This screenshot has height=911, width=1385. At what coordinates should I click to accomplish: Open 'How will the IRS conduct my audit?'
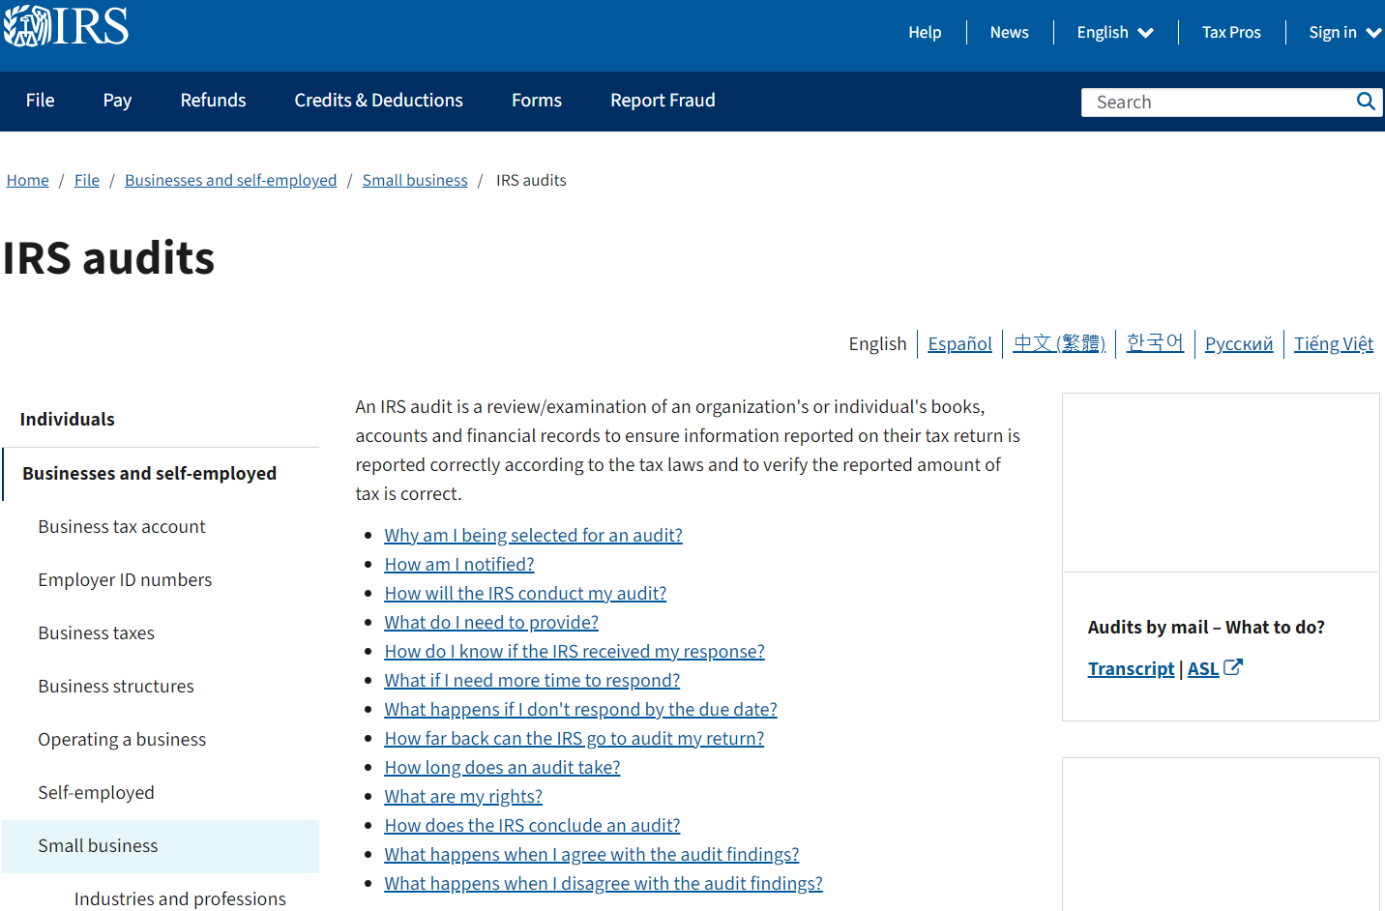525,594
